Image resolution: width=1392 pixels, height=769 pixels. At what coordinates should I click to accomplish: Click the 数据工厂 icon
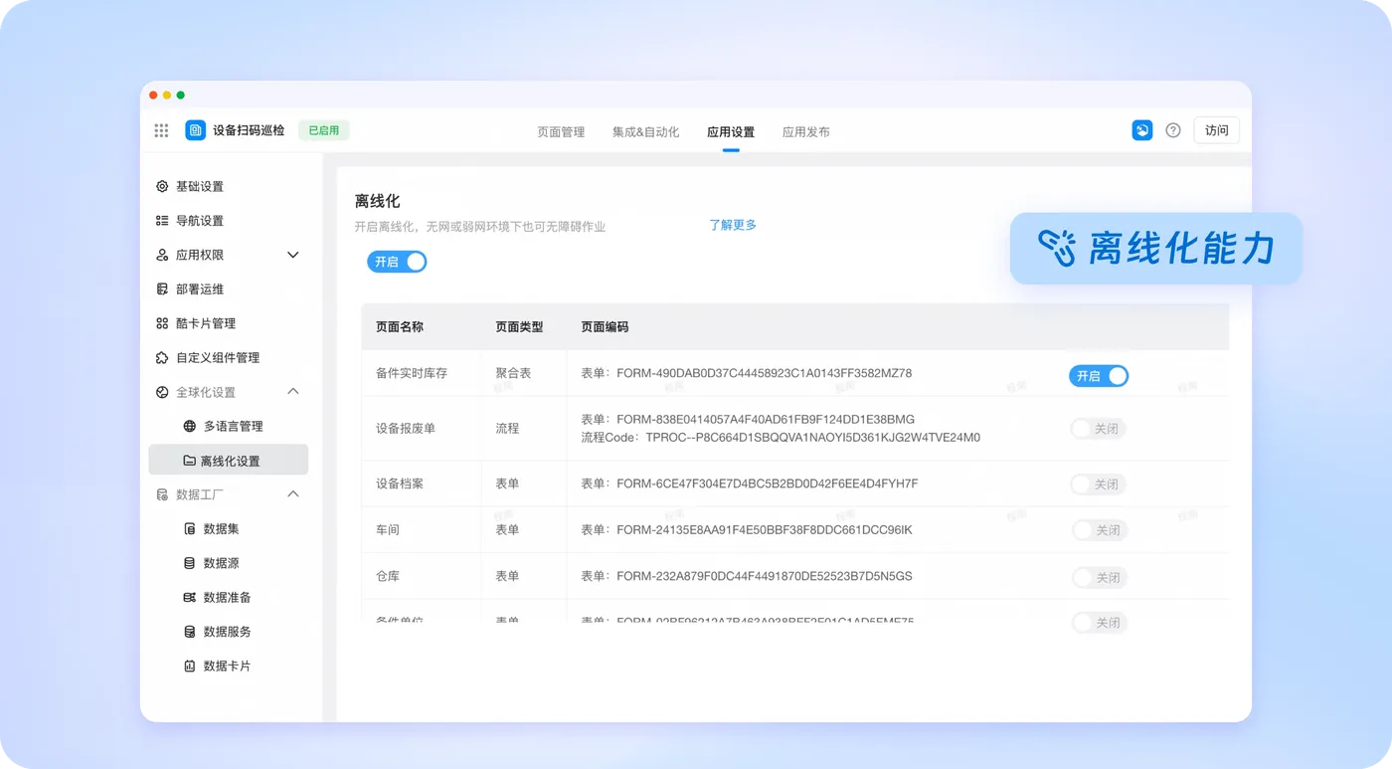162,494
